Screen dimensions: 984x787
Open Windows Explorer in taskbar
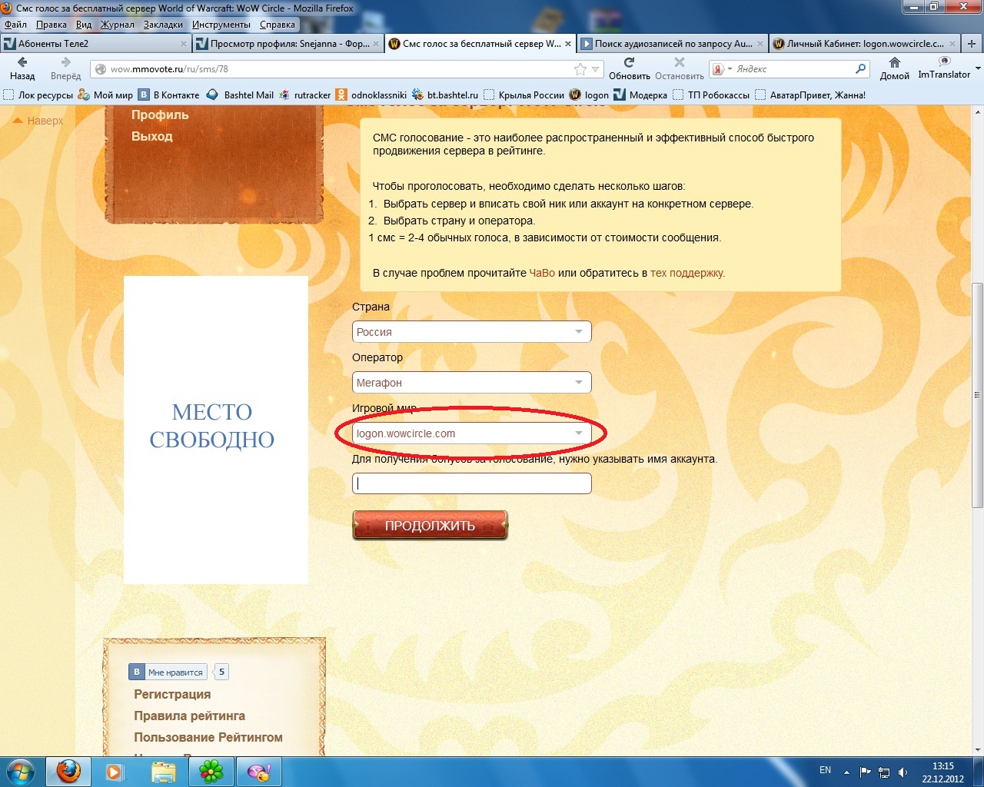[163, 772]
